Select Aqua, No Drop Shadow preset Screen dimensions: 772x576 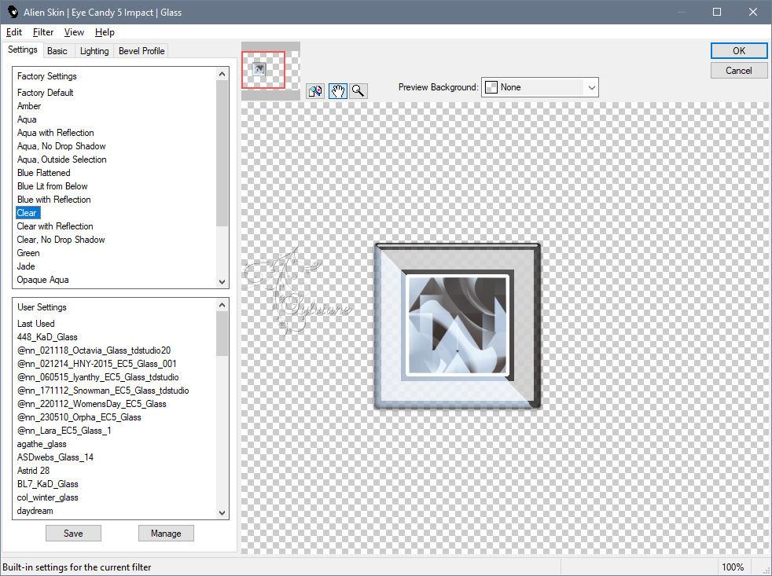(x=61, y=145)
